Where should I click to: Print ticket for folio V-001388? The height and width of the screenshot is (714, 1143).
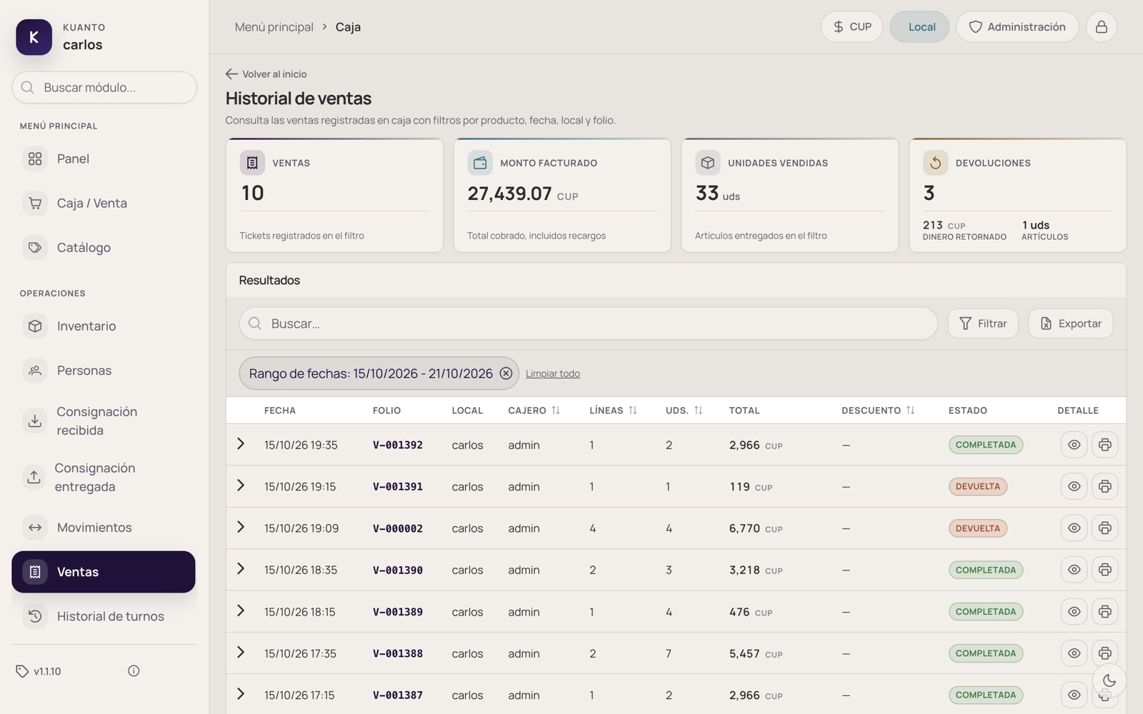coord(1104,653)
